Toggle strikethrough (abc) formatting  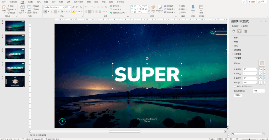click(x=59, y=12)
